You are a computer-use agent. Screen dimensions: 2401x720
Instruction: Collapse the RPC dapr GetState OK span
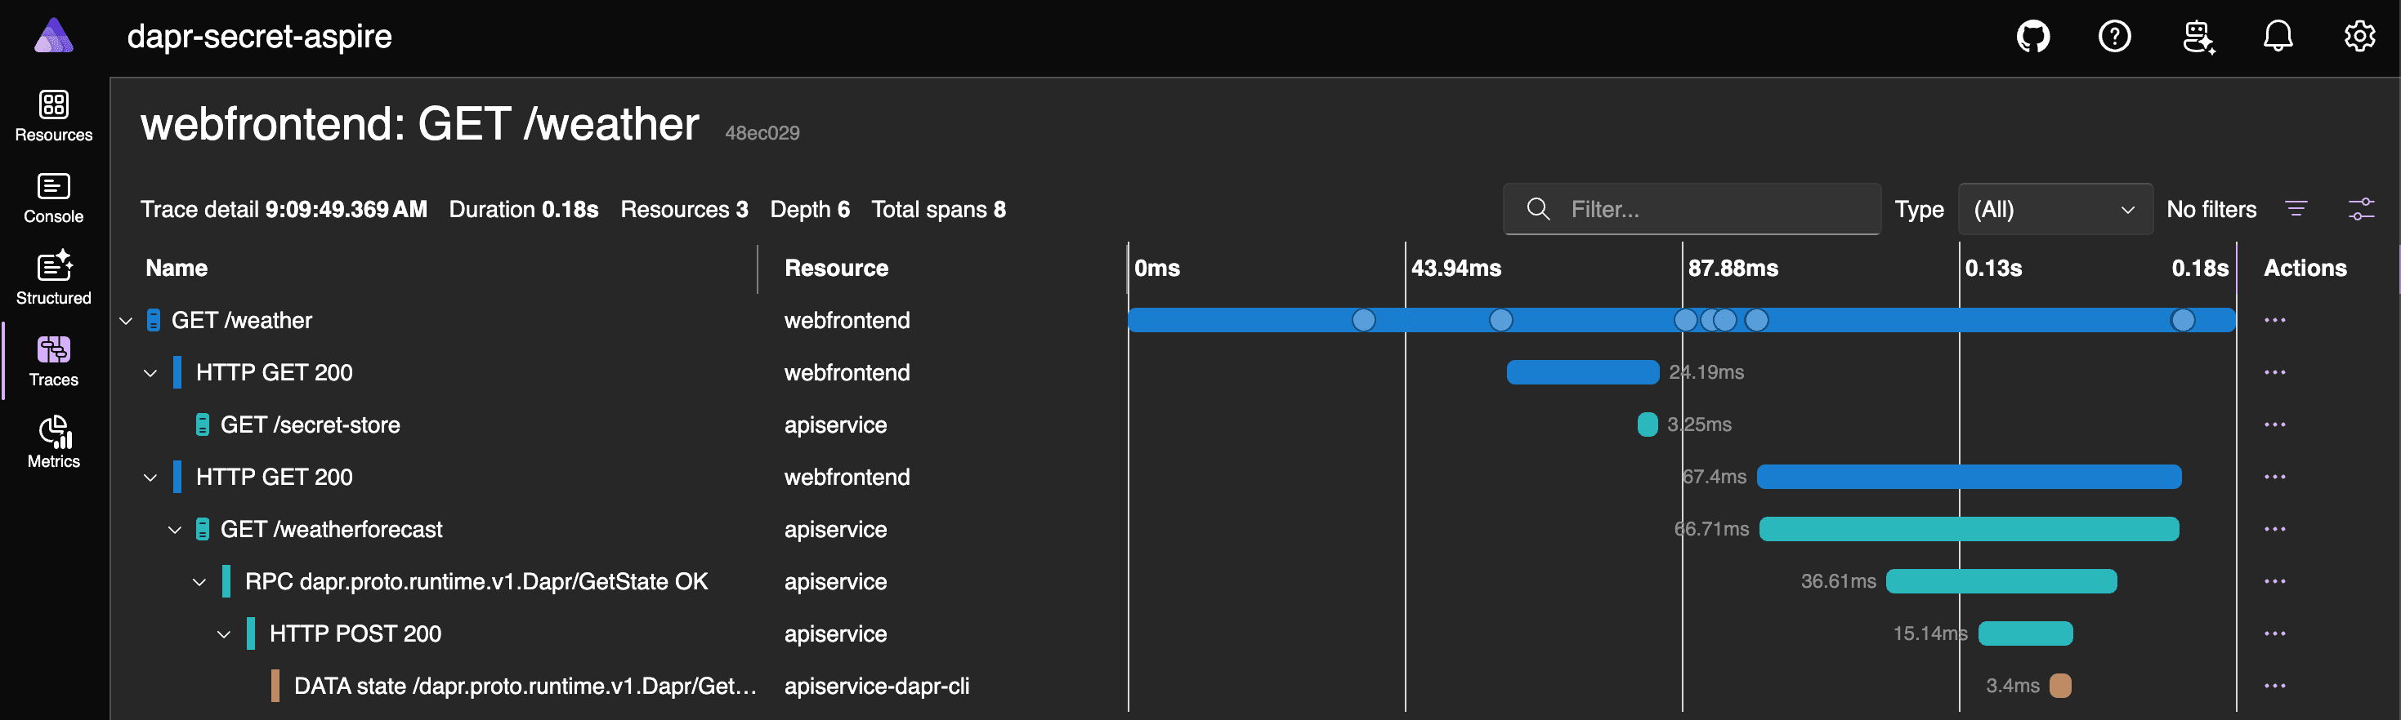tap(199, 582)
